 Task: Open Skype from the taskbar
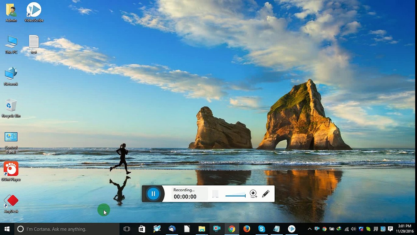coord(262,229)
